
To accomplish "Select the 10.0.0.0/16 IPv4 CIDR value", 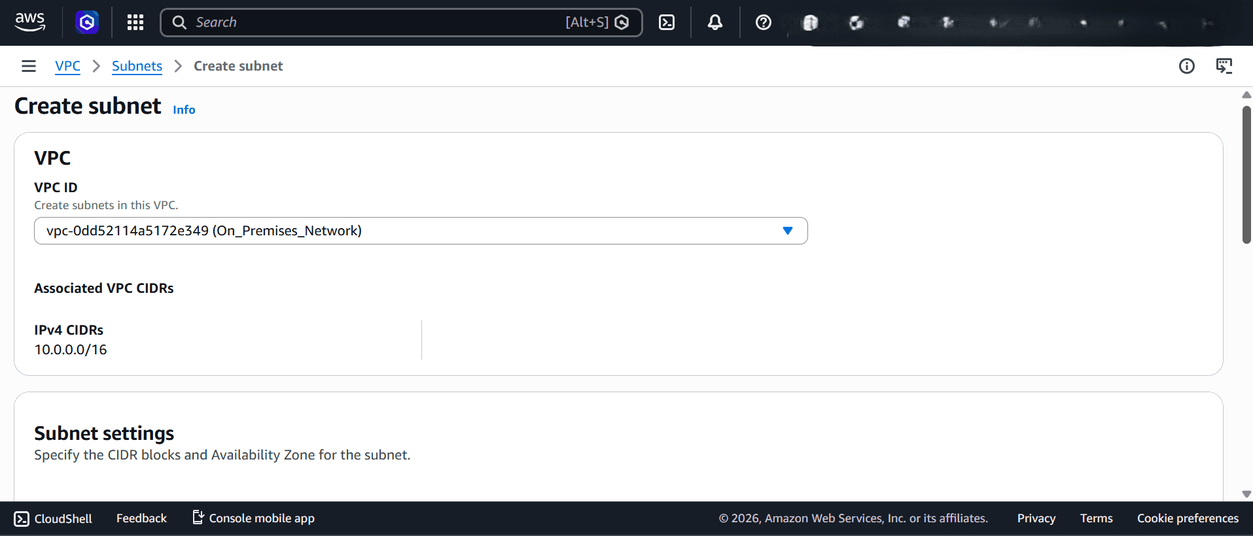I will coord(71,350).
